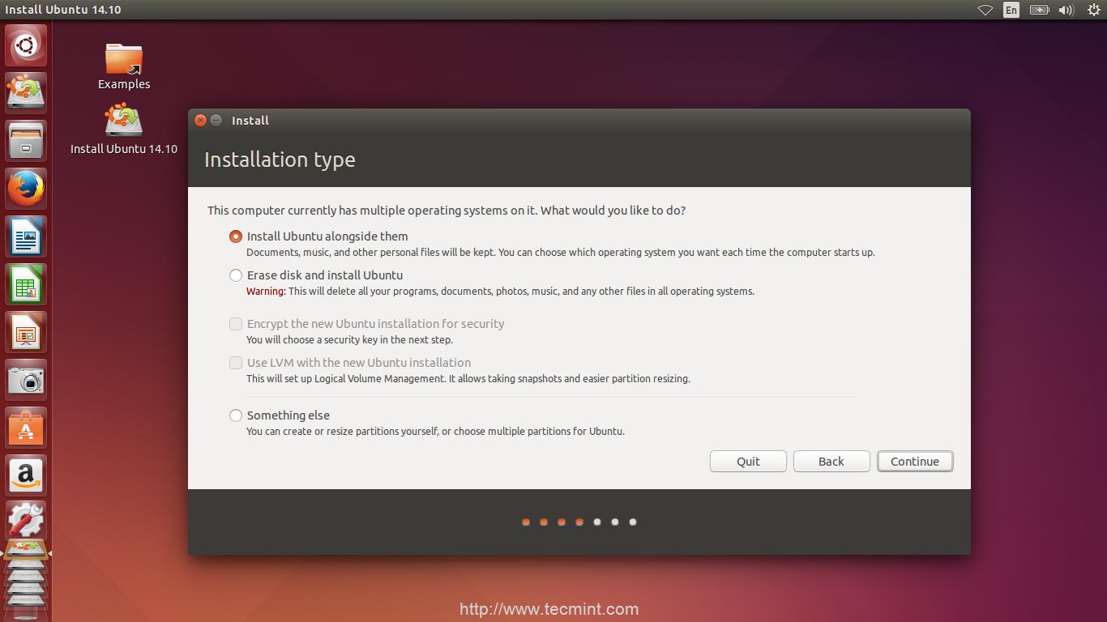Open LibreOffice Calc from the launcher
The width and height of the screenshot is (1107, 622).
pyautogui.click(x=26, y=283)
